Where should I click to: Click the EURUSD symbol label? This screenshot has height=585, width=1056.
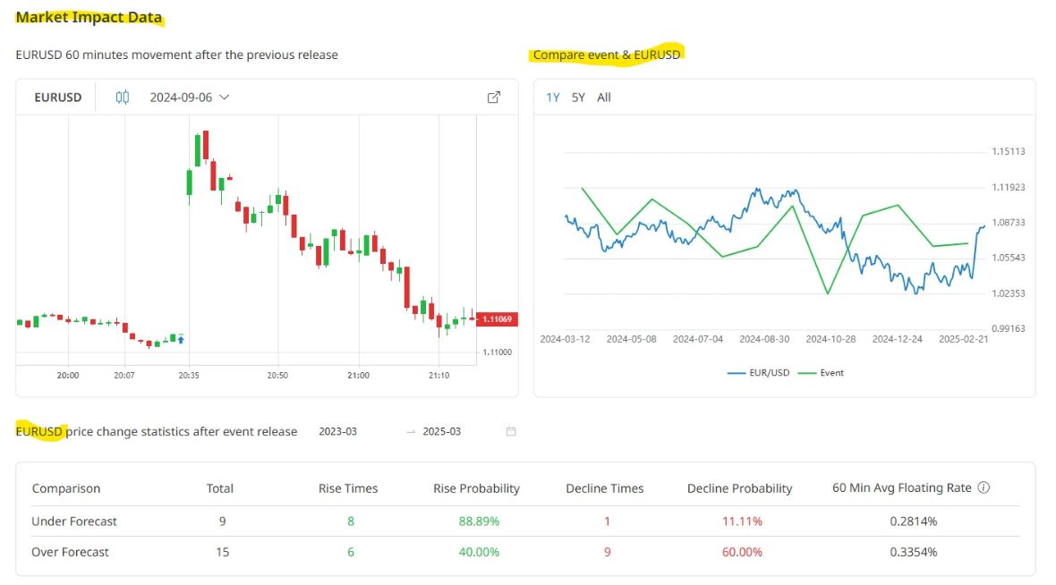click(x=58, y=97)
